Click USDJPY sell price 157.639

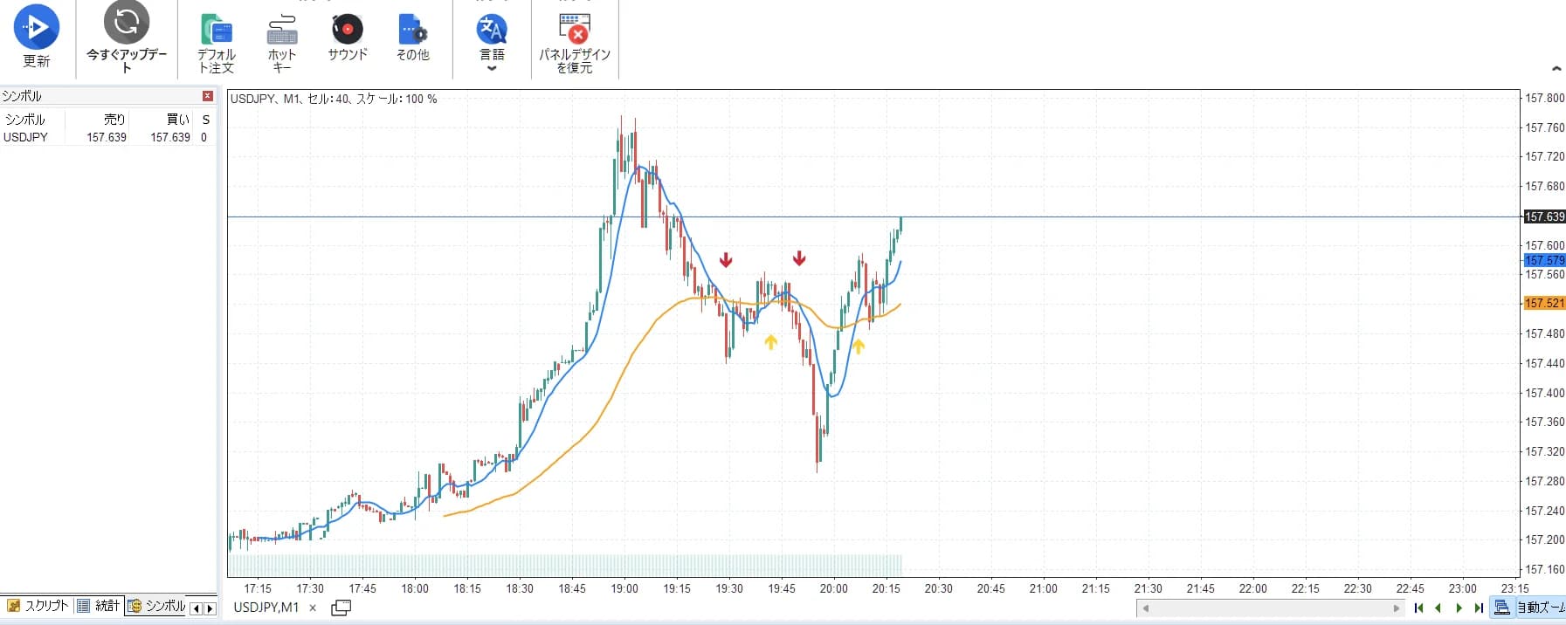(107, 137)
